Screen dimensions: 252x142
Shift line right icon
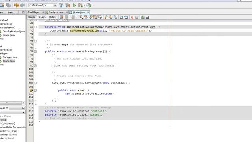pos(126,17)
